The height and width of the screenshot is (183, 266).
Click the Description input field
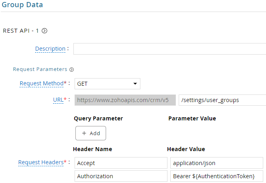tap(169, 49)
